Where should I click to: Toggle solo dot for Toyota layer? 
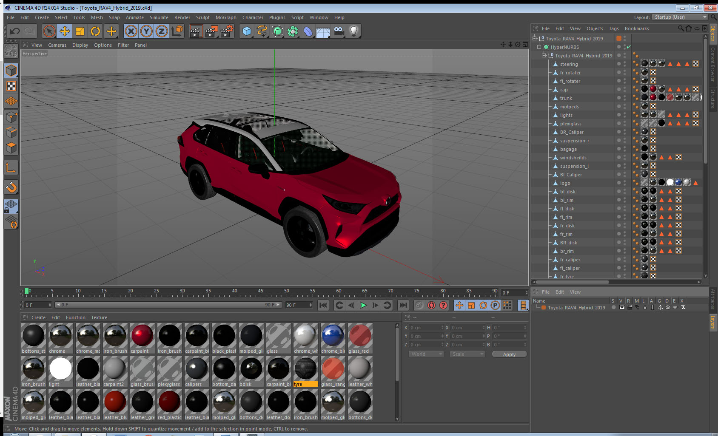click(613, 307)
